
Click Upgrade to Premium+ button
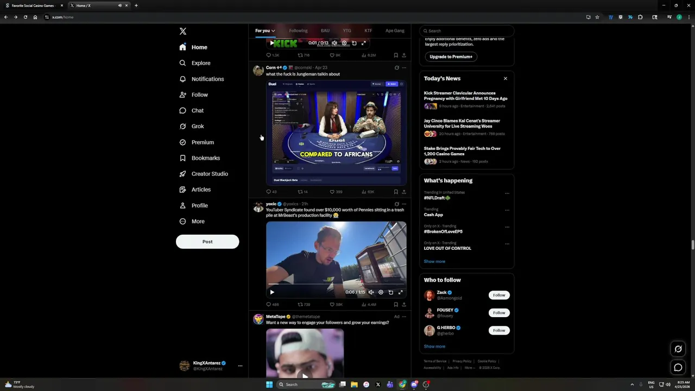click(451, 56)
